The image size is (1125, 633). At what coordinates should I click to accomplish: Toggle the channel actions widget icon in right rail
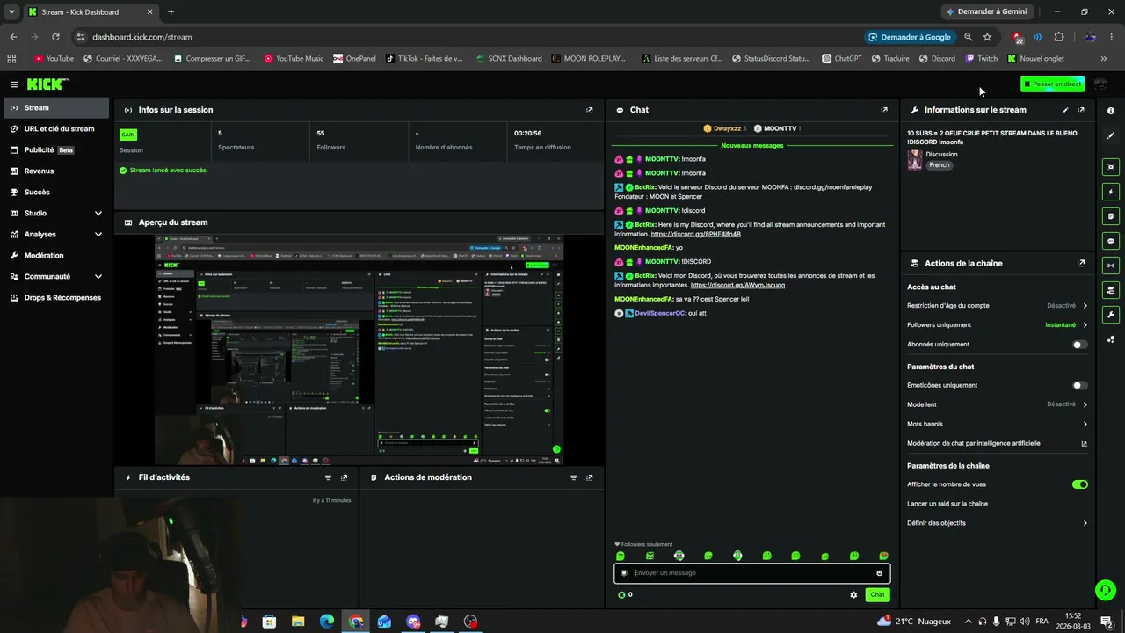[1111, 290]
